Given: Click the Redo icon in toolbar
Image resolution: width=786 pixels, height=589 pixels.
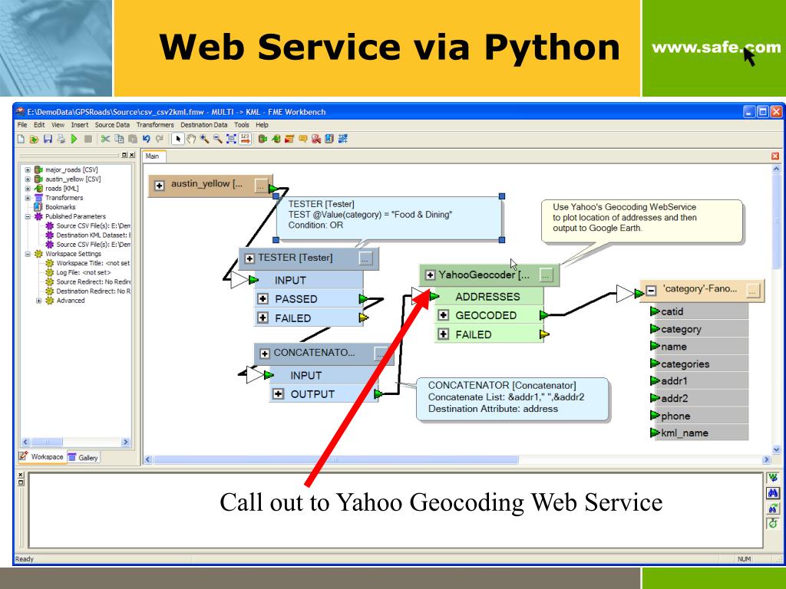Looking at the screenshot, I should click(x=160, y=139).
